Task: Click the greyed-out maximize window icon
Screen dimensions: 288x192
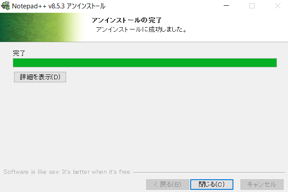Action: pos(252,6)
